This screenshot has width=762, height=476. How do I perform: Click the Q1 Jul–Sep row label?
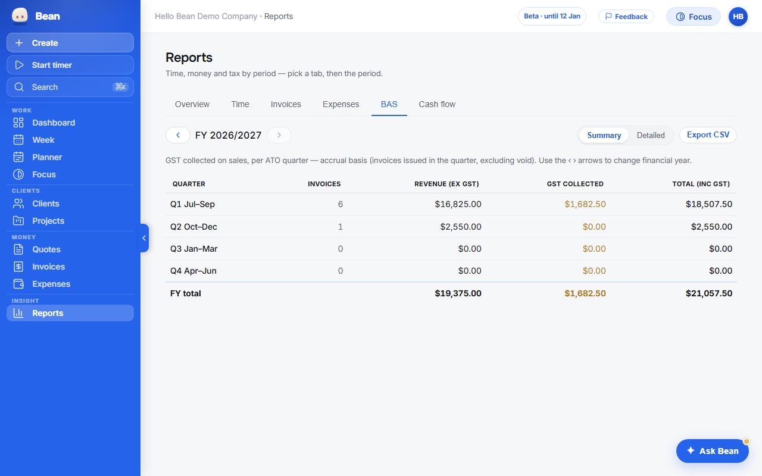pyautogui.click(x=192, y=204)
